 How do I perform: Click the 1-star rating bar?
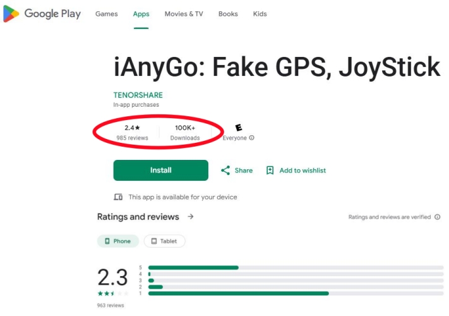click(296, 293)
